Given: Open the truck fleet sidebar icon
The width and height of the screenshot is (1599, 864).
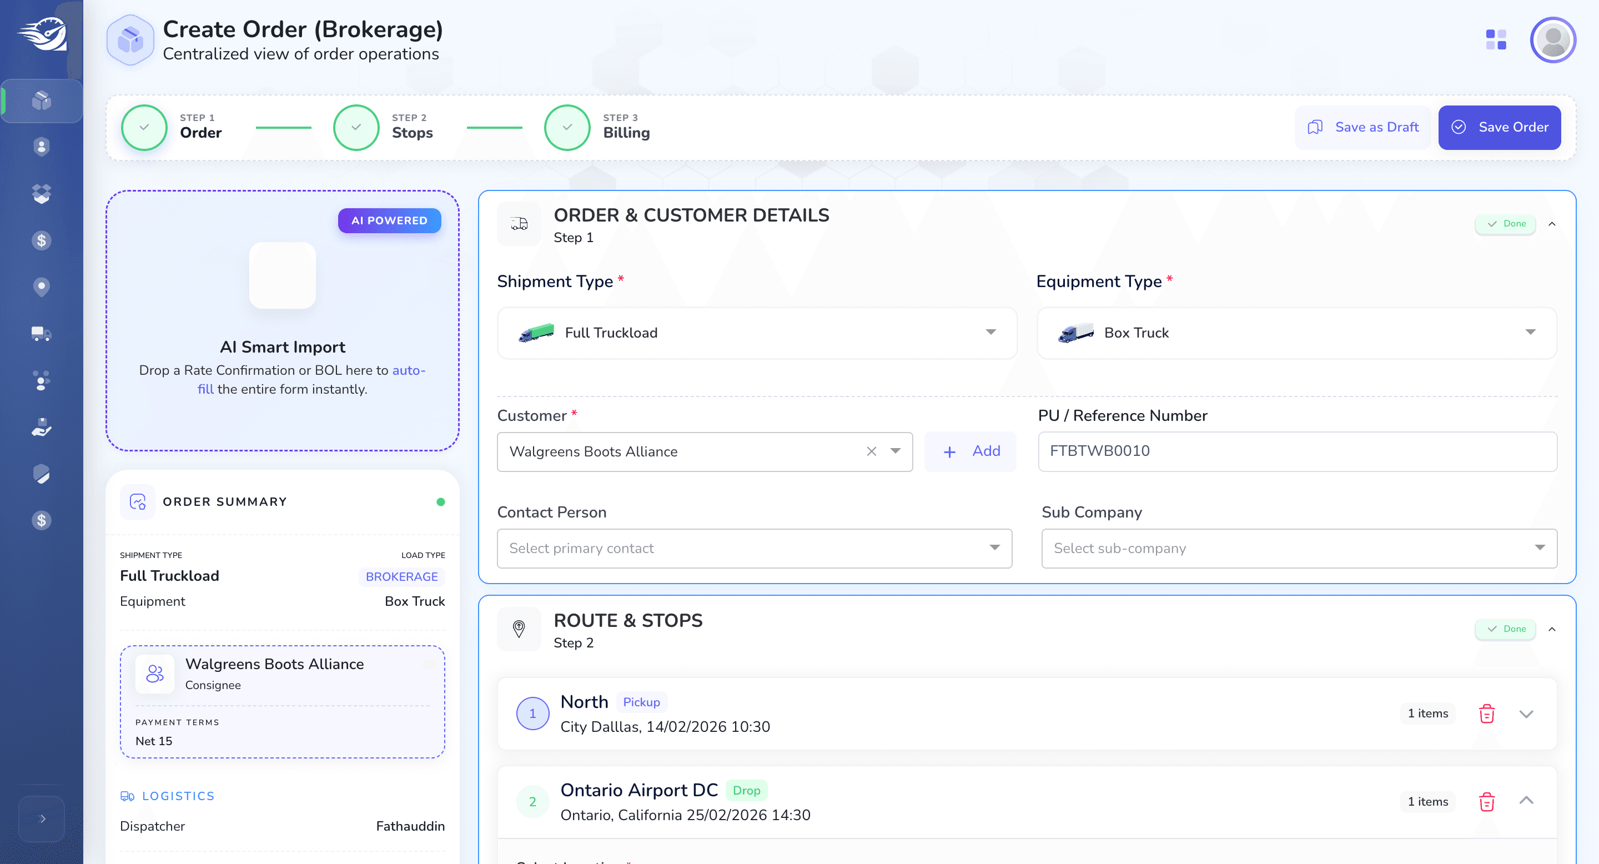Looking at the screenshot, I should click(41, 333).
